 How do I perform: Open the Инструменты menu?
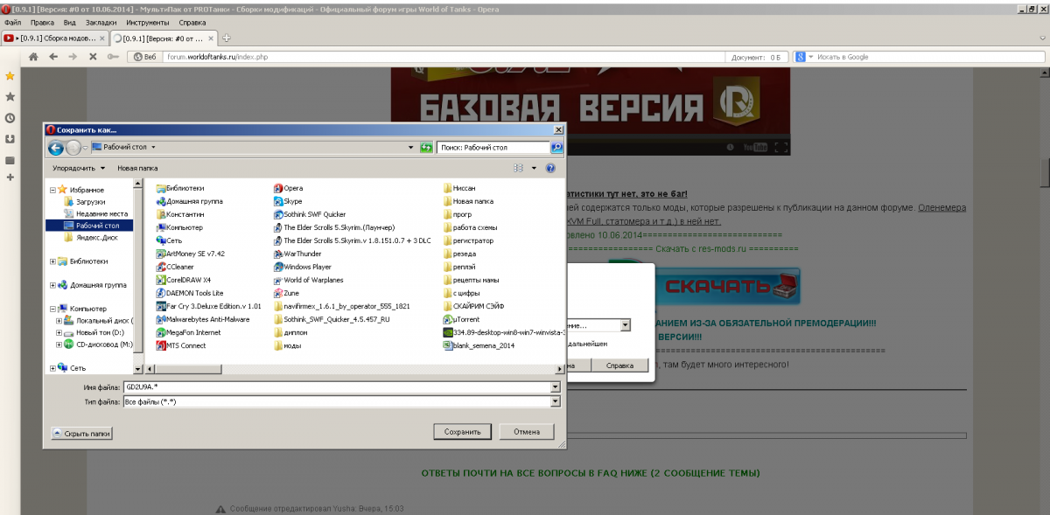coord(148,22)
